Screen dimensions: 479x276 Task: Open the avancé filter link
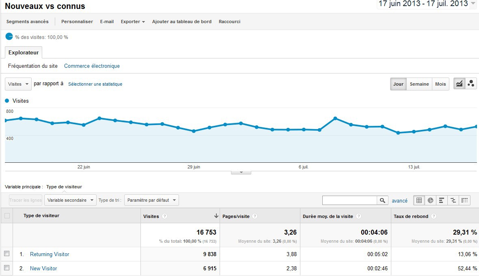(399, 201)
